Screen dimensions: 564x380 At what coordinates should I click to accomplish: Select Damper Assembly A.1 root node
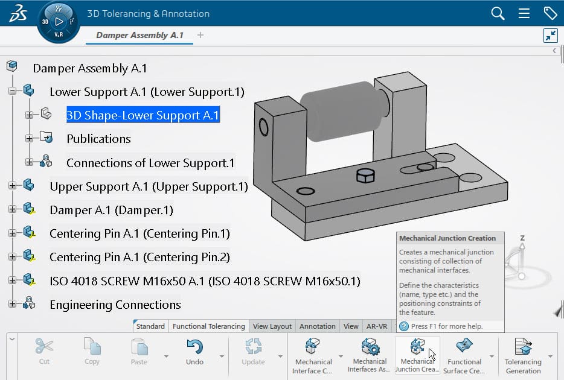(x=90, y=68)
